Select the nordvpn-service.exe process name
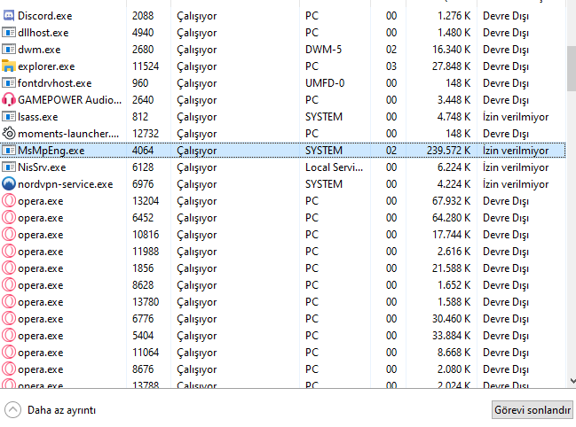The image size is (576, 427). click(66, 184)
